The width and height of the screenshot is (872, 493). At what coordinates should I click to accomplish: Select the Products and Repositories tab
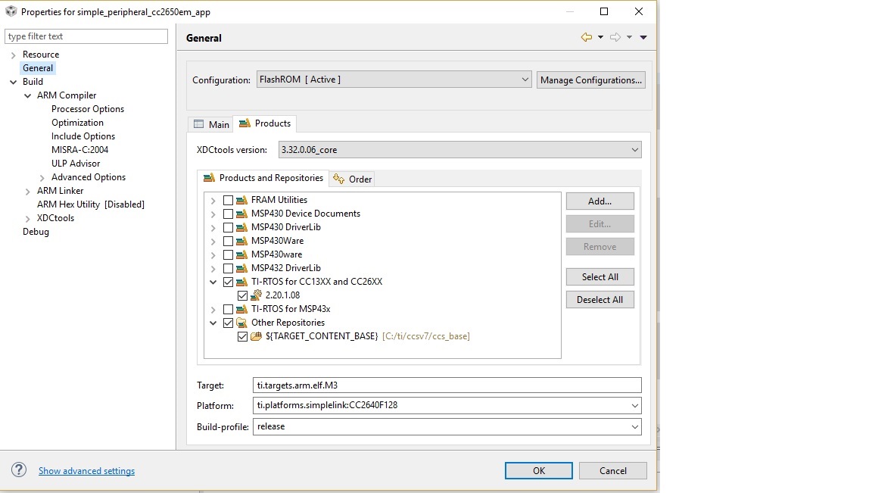pos(263,178)
